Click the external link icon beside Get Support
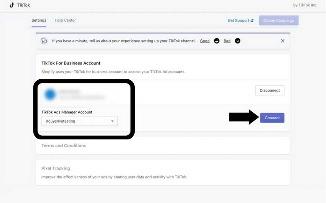 pyautogui.click(x=252, y=21)
